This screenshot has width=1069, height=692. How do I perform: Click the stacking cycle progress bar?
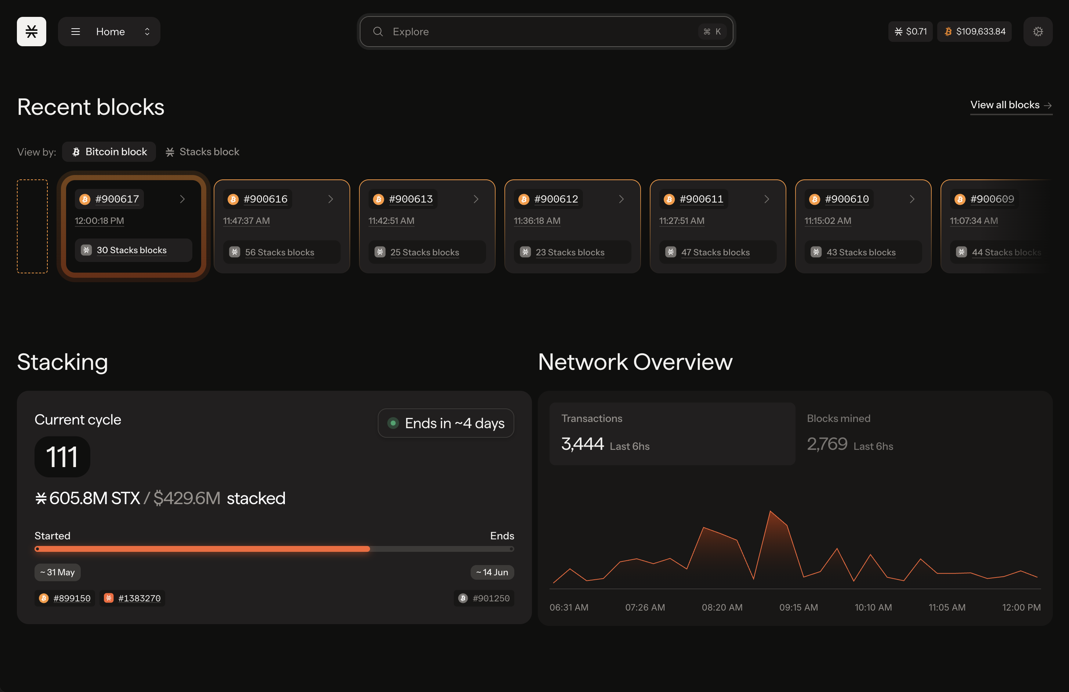coord(274,549)
